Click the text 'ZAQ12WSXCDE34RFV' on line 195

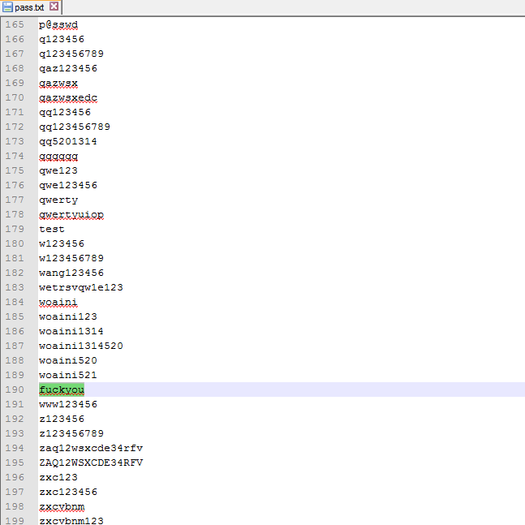[91, 463]
